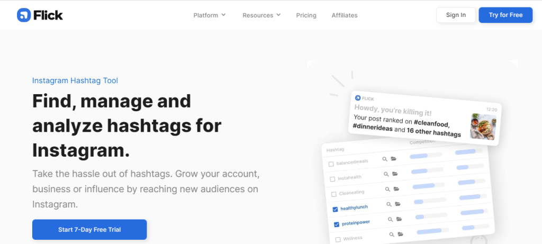Tick the Wellness checkbox
542x244 pixels.
point(338,240)
